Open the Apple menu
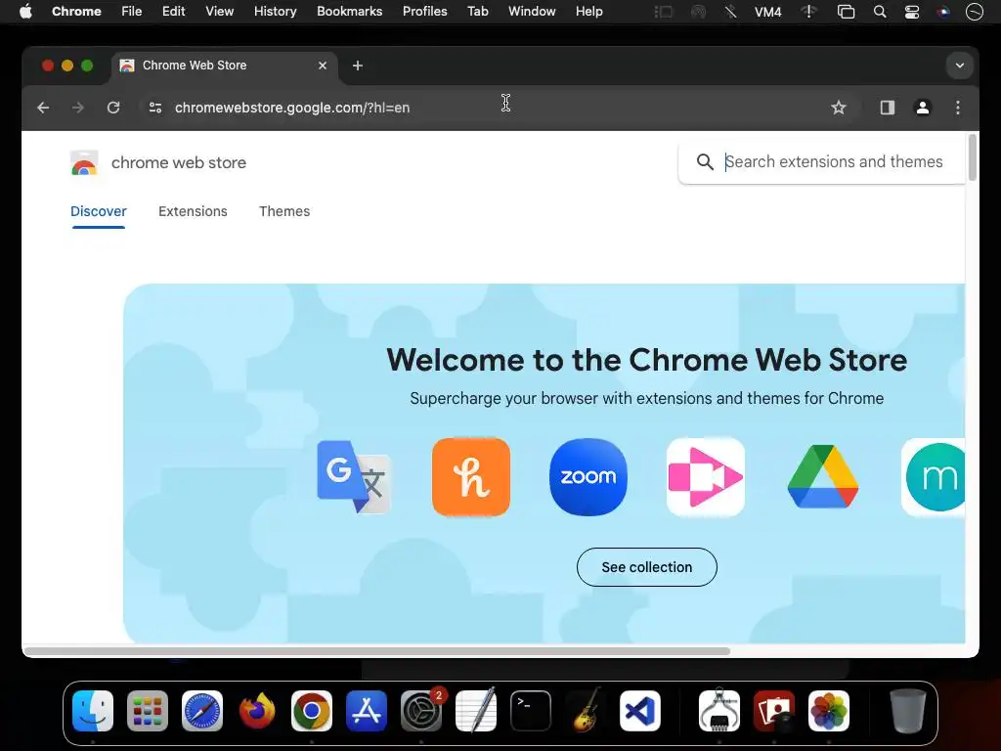 point(25,12)
